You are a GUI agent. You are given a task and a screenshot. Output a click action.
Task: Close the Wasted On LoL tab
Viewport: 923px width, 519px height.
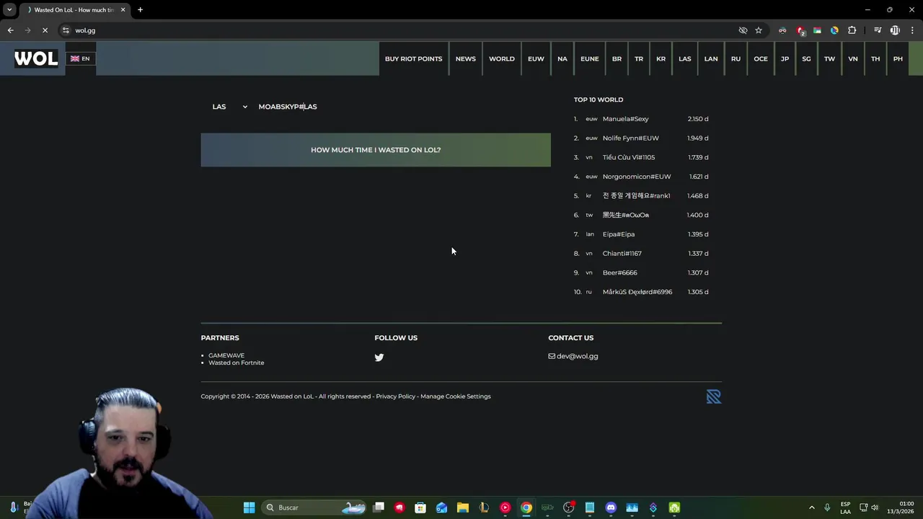coord(123,10)
